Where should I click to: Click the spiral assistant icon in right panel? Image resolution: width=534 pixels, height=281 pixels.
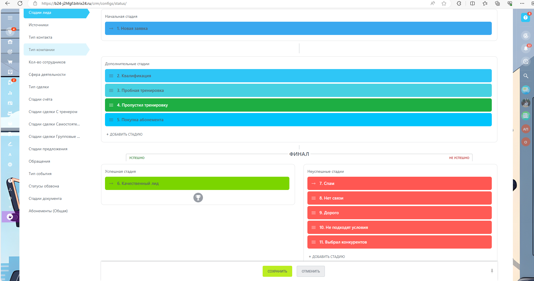point(526,36)
